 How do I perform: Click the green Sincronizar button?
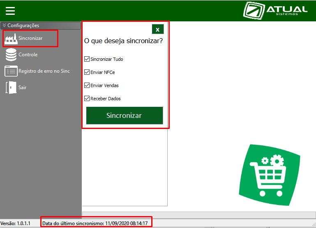[x=125, y=115]
